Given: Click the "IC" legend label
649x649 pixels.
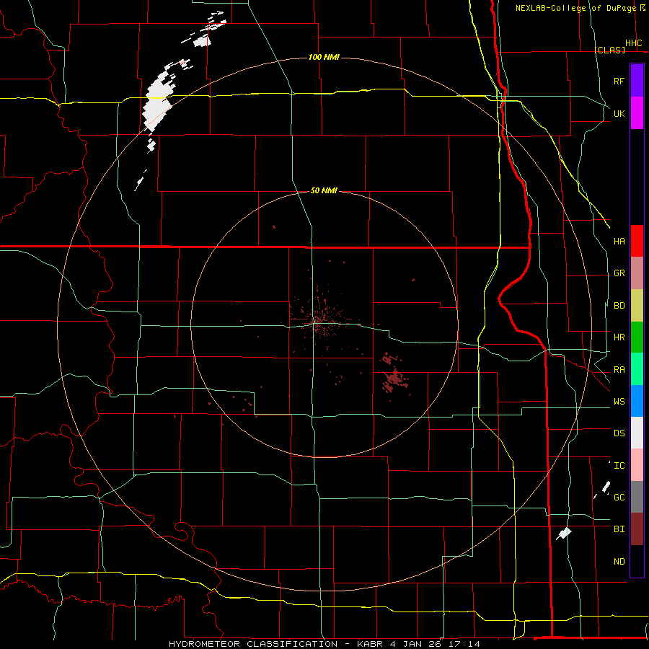Looking at the screenshot, I should 619,466.
